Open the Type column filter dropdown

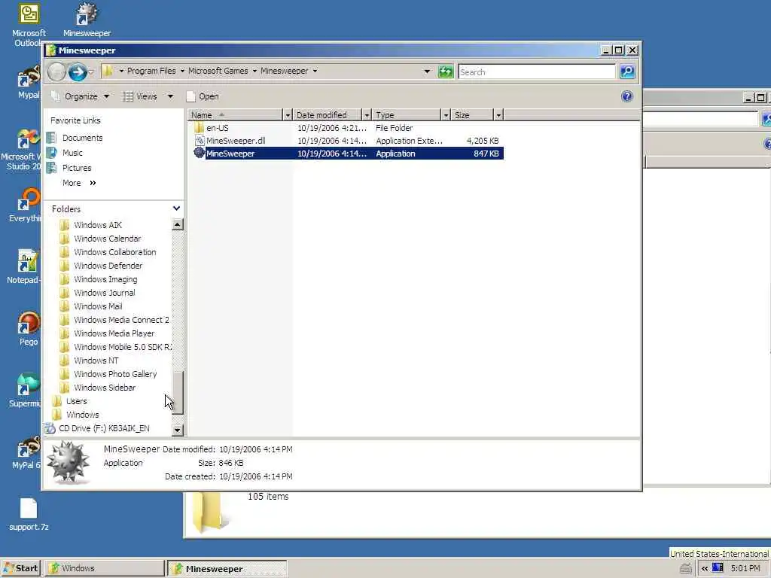click(446, 115)
